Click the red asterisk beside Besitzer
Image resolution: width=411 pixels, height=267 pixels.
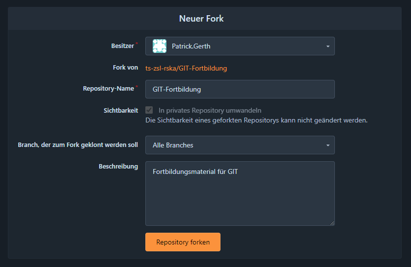tap(137, 44)
